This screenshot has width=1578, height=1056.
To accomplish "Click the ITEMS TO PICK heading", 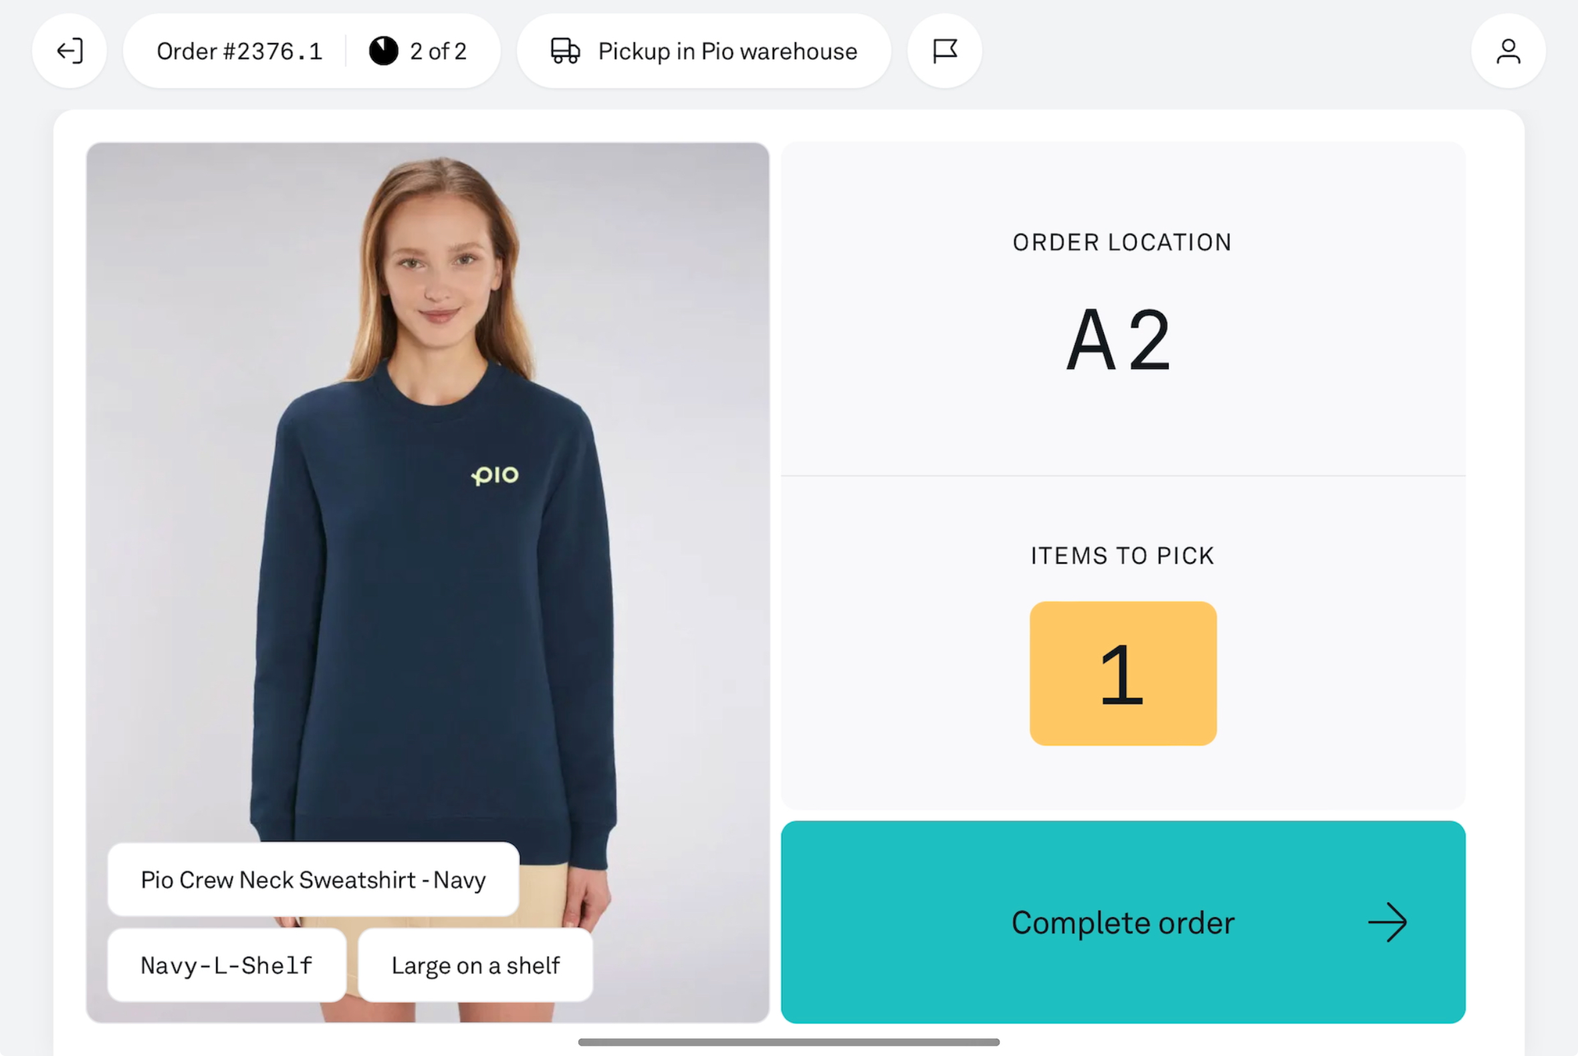I will click(1123, 555).
